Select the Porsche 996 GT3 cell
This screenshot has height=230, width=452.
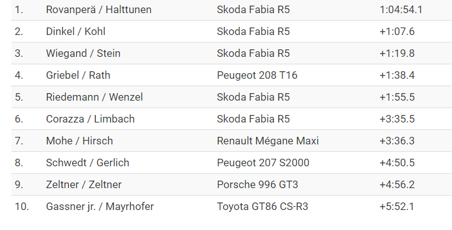click(x=257, y=184)
